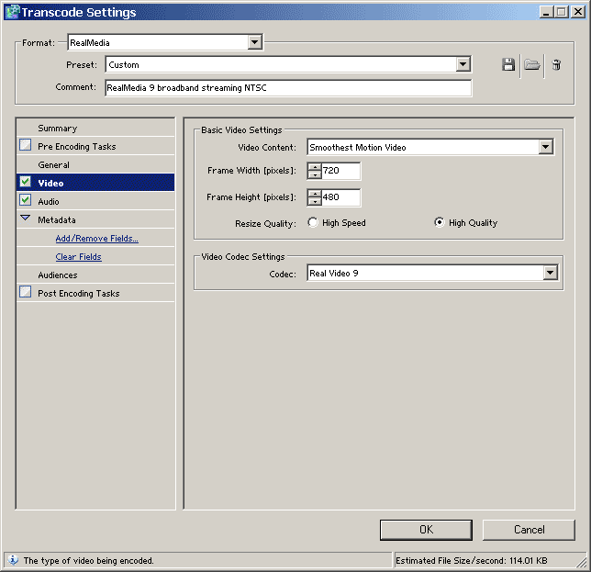591x572 pixels.
Task: Select the High Quality resize quality option
Action: (439, 222)
